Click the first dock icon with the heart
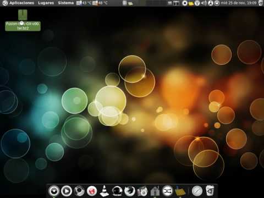The height and width of the screenshot is (198, 264). (54, 191)
